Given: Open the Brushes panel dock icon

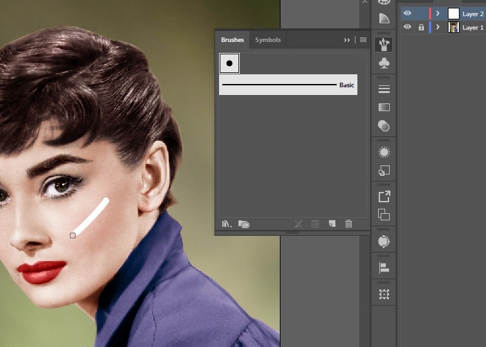Looking at the screenshot, I should [384, 45].
